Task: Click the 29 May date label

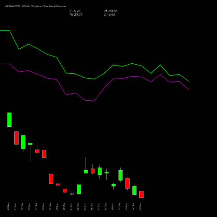Action: coord(8,207)
